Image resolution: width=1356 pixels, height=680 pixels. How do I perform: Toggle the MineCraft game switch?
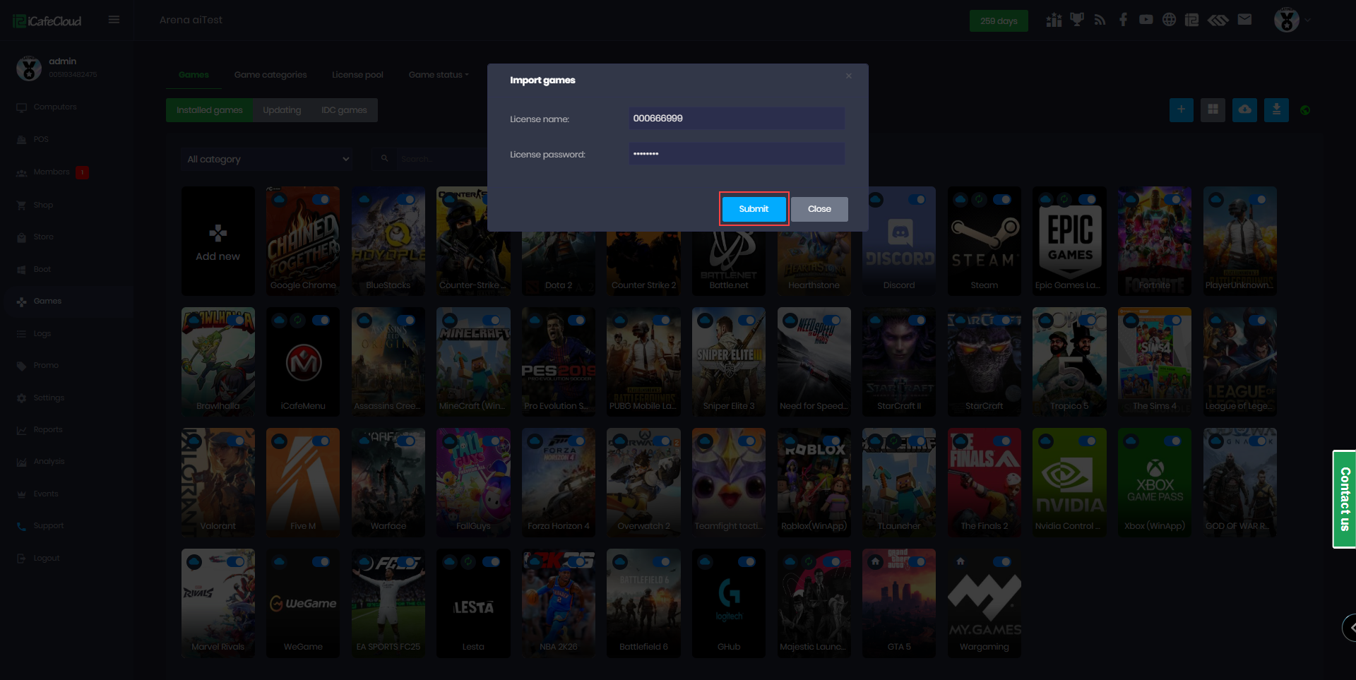pos(492,321)
